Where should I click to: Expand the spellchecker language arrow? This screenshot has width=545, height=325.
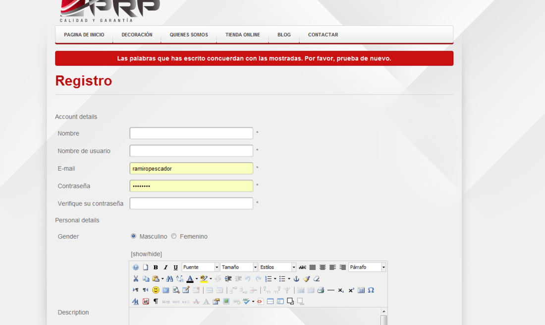click(253, 301)
